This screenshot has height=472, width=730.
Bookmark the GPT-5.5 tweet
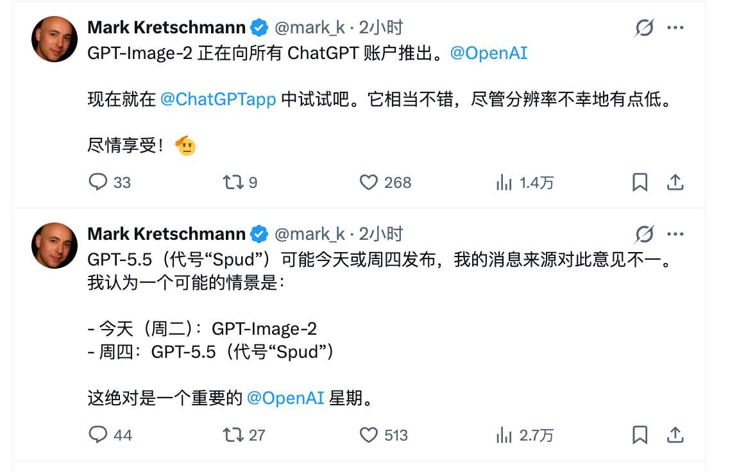click(x=640, y=435)
